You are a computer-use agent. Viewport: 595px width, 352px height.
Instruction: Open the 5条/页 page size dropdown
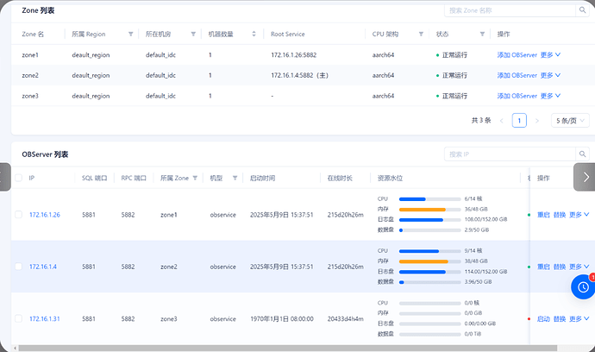click(x=570, y=121)
